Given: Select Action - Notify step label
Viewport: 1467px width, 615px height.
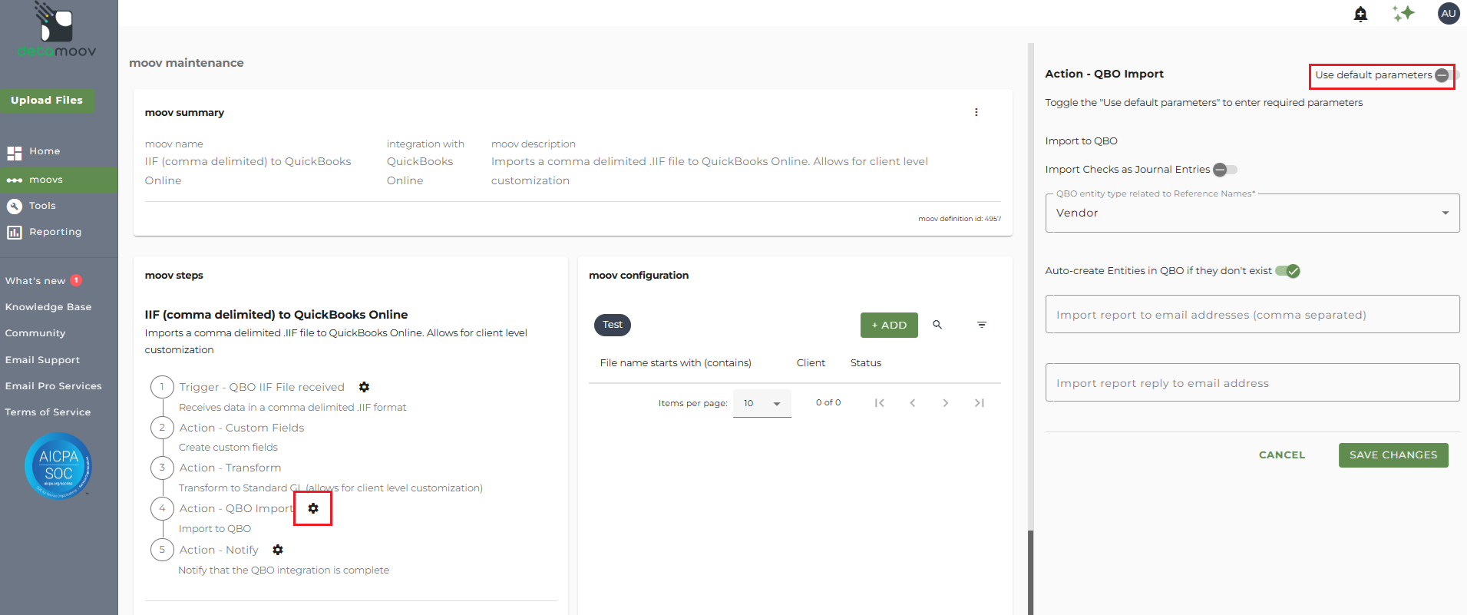Looking at the screenshot, I should [x=219, y=550].
